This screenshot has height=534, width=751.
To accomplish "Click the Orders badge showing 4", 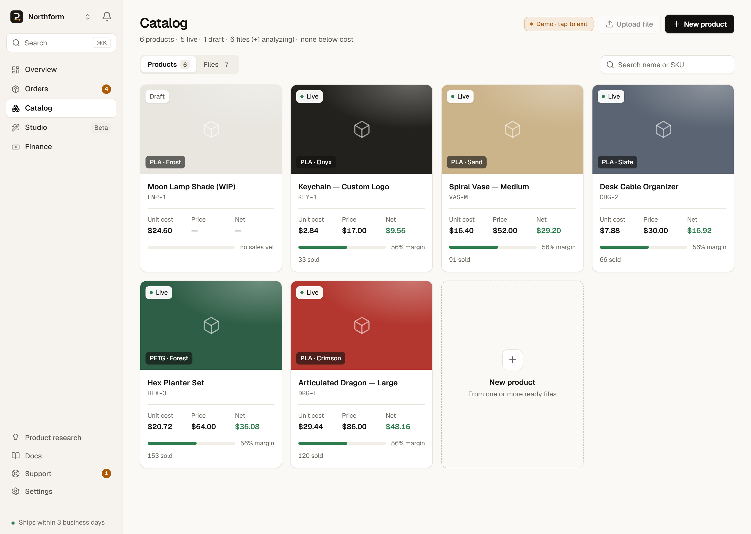I will pyautogui.click(x=106, y=89).
